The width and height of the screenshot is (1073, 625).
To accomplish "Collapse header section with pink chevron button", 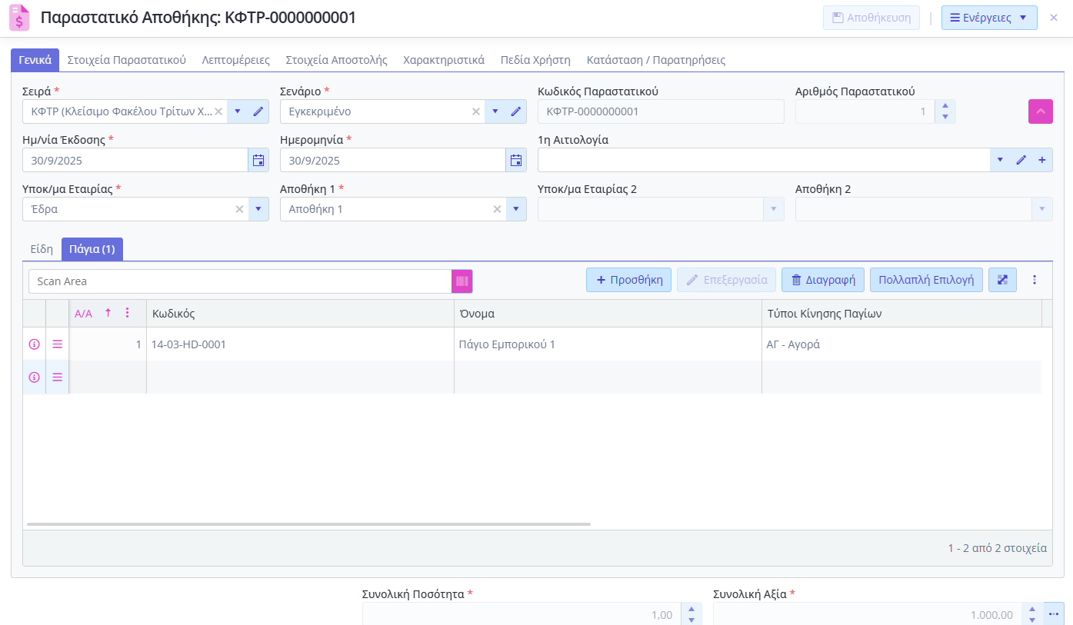I will coord(1040,111).
